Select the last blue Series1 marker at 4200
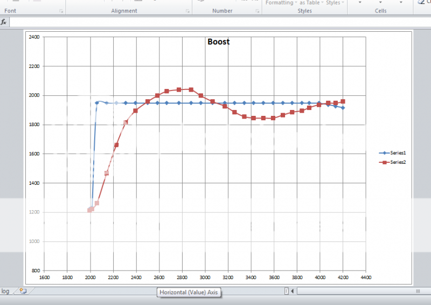This screenshot has width=431, height=305. pyautogui.click(x=343, y=108)
